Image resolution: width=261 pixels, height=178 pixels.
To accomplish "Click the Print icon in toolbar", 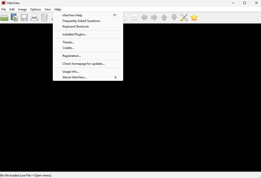I will tap(34, 18).
